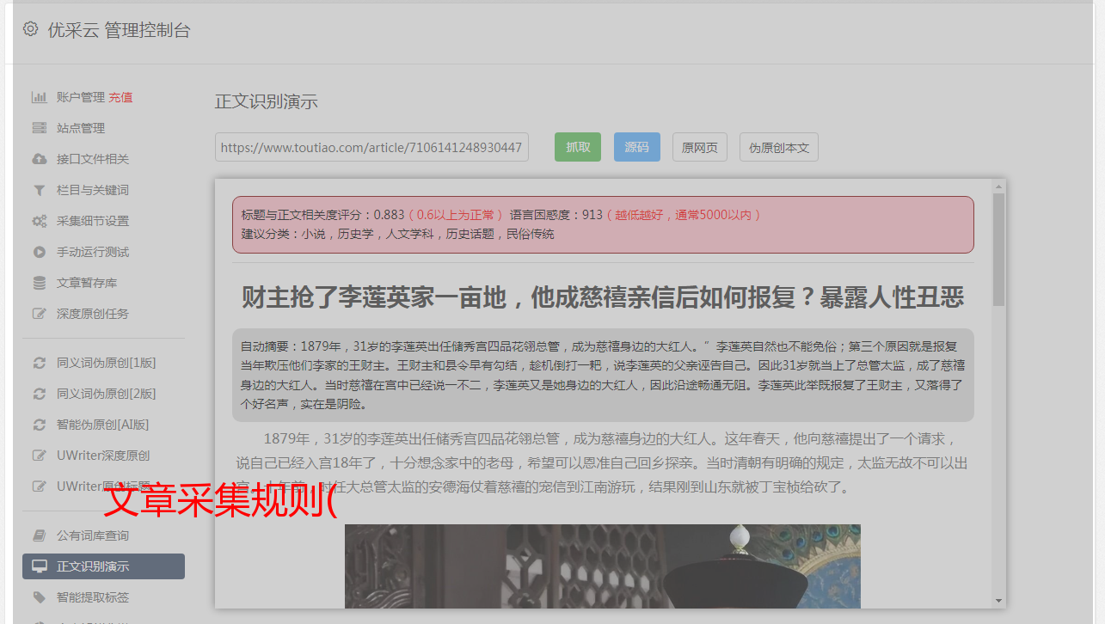This screenshot has height=624, width=1105.
Task: Click the blue 源码 button
Action: click(637, 147)
